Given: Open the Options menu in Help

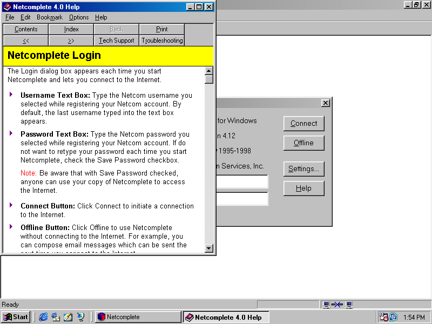Looking at the screenshot, I should tap(79, 17).
